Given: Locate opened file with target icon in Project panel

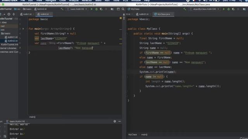Looking at the screenshot, I should pos(9,14).
